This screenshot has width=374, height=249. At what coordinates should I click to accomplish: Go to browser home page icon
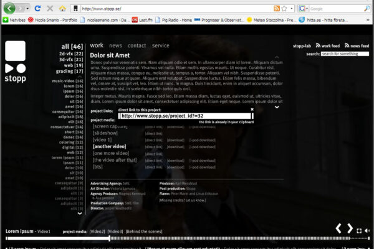click(62, 9)
